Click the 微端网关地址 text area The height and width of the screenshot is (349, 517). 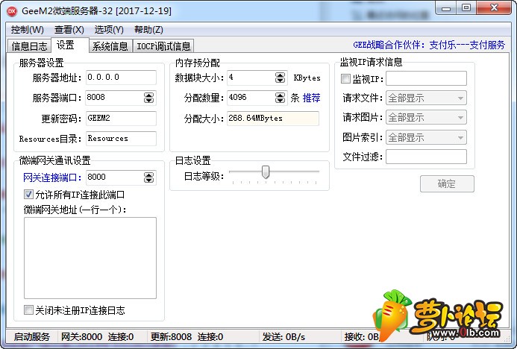(x=90, y=258)
